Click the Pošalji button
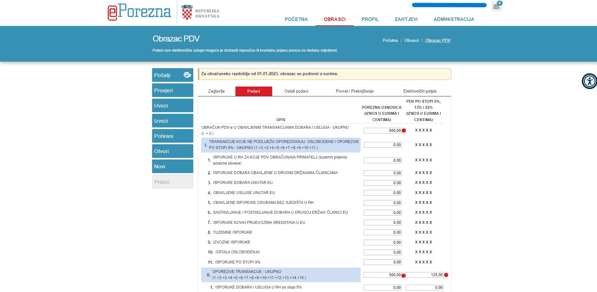 172,75
